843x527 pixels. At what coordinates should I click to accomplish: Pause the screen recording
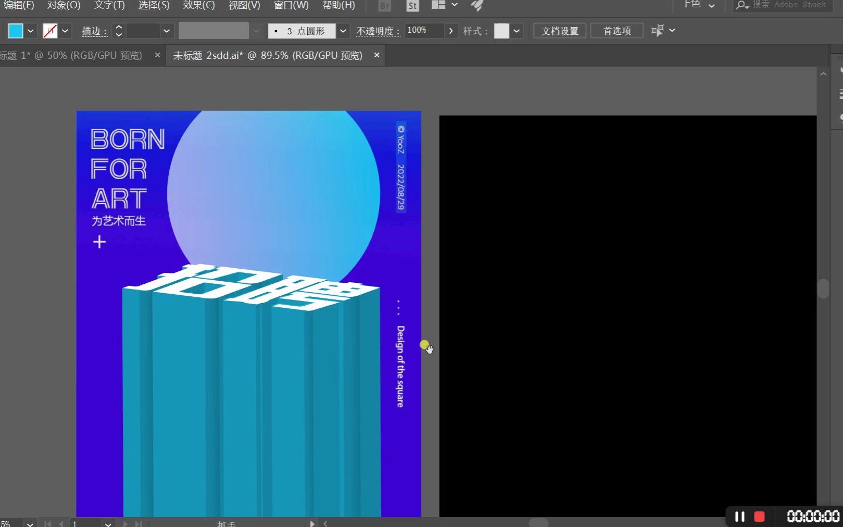click(739, 517)
